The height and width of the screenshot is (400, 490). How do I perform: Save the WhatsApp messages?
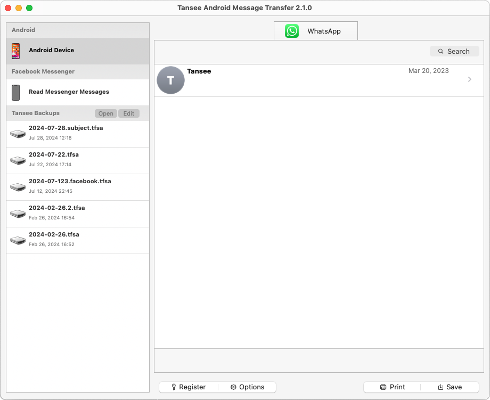pos(450,387)
